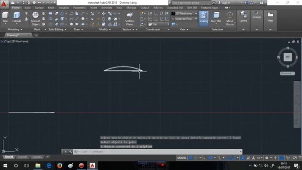Screen dimensions: 302x170
Task: Open the Unsaved View dropdown
Action: click(185, 19)
